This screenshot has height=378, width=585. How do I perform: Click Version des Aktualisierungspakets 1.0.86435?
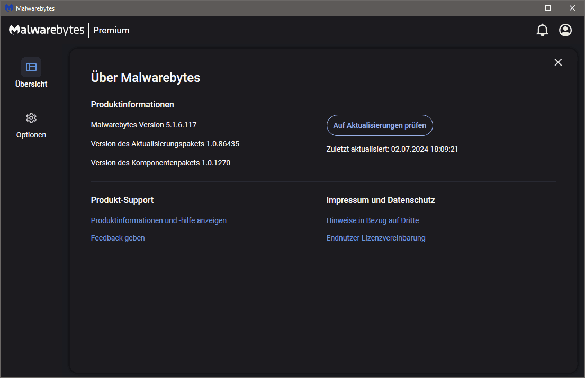(165, 144)
